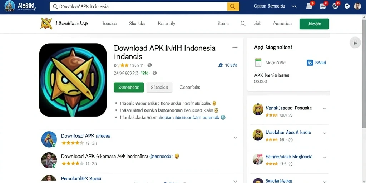Click the green "Somehaos" download button
The width and height of the screenshot is (366, 183).
coord(129,87)
